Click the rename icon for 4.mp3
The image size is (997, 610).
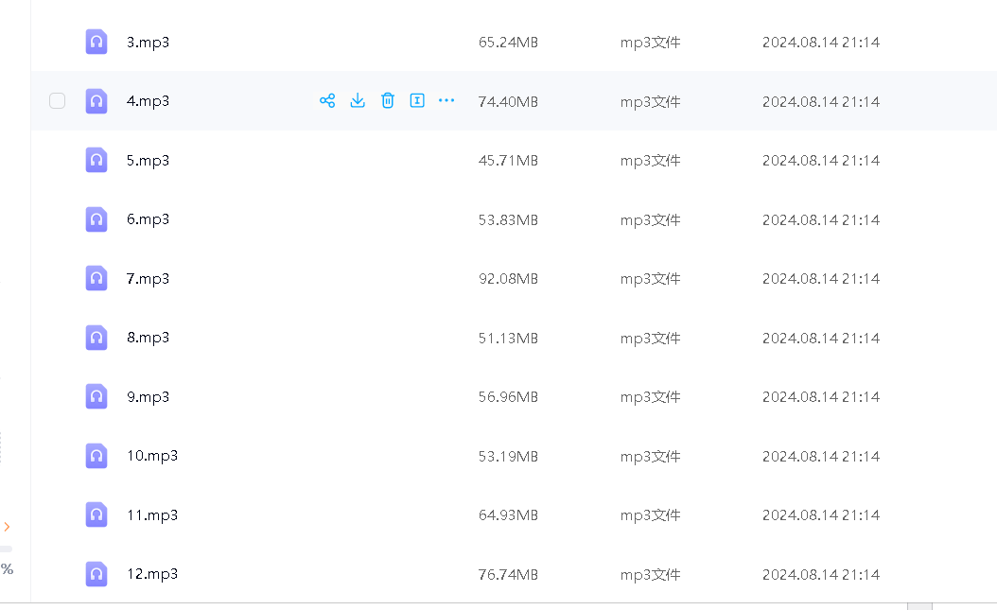click(417, 100)
